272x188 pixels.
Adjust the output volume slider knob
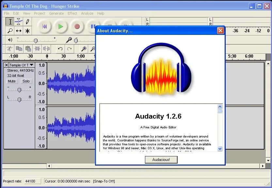pyautogui.click(x=36, y=41)
